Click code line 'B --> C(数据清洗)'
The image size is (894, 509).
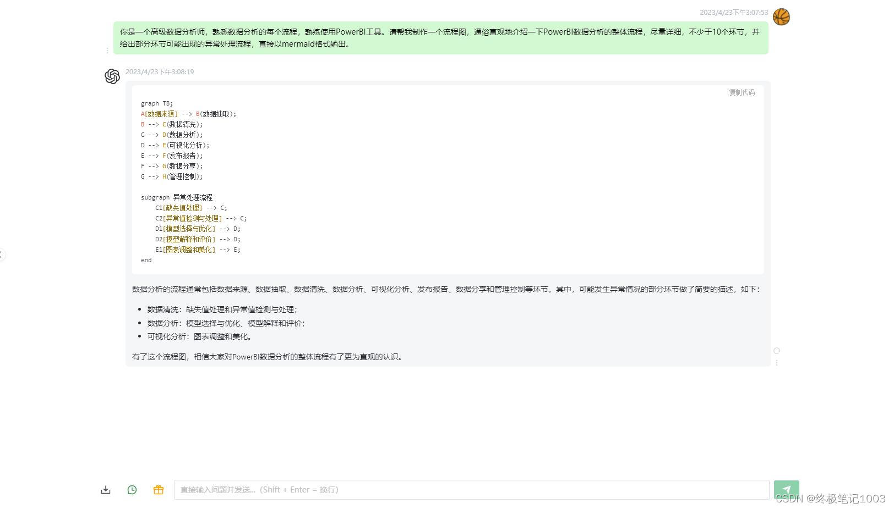click(x=172, y=124)
